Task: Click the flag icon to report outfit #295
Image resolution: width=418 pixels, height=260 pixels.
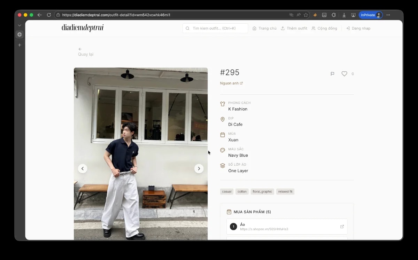Action: pos(332,74)
